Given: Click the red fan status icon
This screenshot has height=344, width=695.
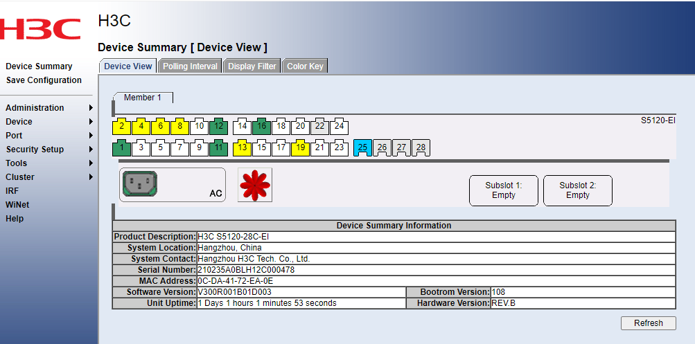Looking at the screenshot, I should (x=255, y=185).
